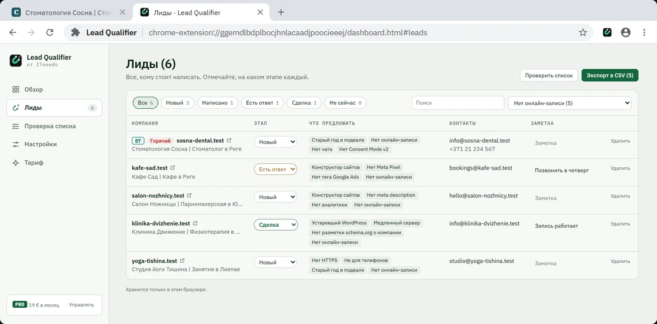Open the stage dropdown for yoga-tishina.test

[275, 263]
